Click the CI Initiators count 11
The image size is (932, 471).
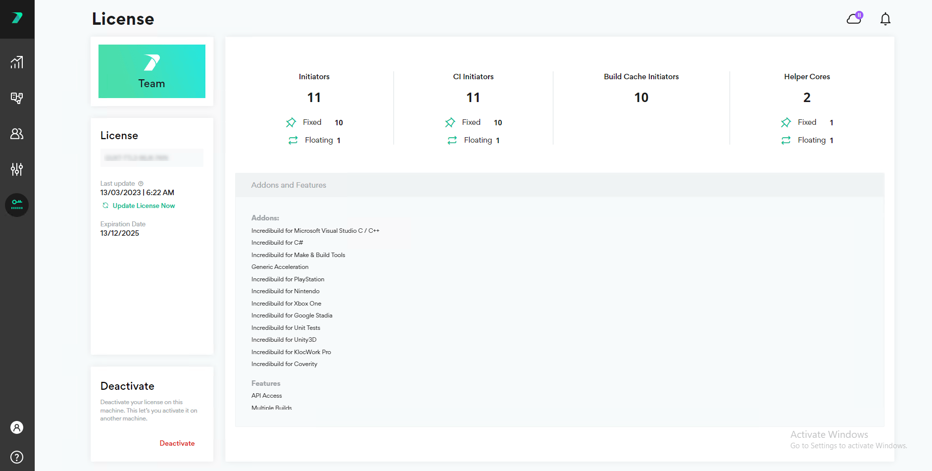pos(473,98)
